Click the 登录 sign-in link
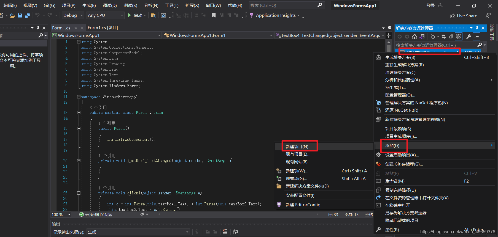The width and height of the screenshot is (498, 237). [x=430, y=5]
